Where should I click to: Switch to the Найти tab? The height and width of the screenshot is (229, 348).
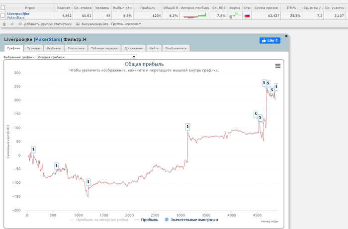[154, 48]
